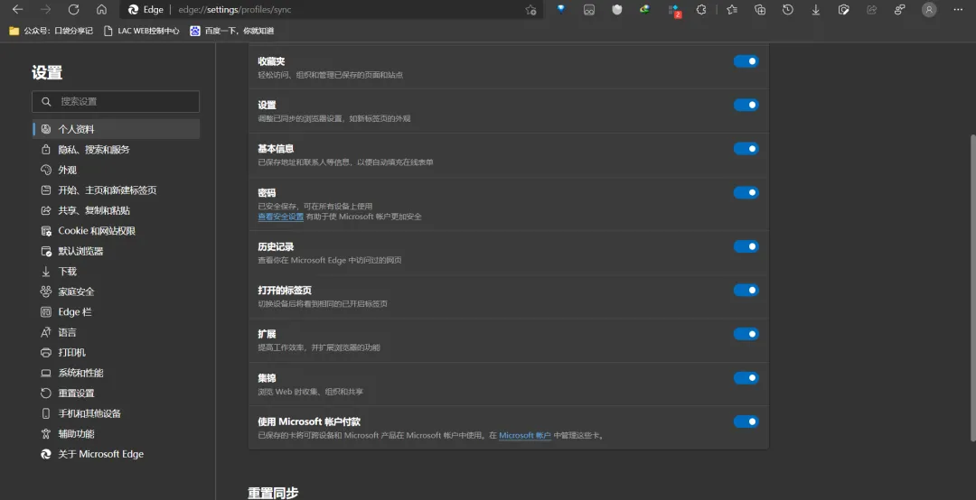Click the 重置同步 heading text

point(273,493)
